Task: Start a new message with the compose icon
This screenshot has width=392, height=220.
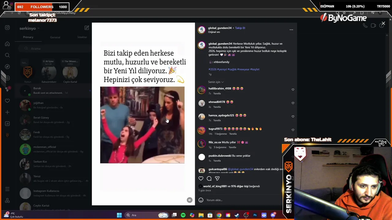Action: [87, 28]
